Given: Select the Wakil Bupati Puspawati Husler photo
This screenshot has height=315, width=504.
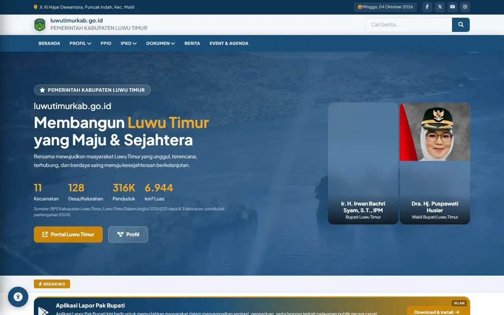Looking at the screenshot, I should coord(435,132).
